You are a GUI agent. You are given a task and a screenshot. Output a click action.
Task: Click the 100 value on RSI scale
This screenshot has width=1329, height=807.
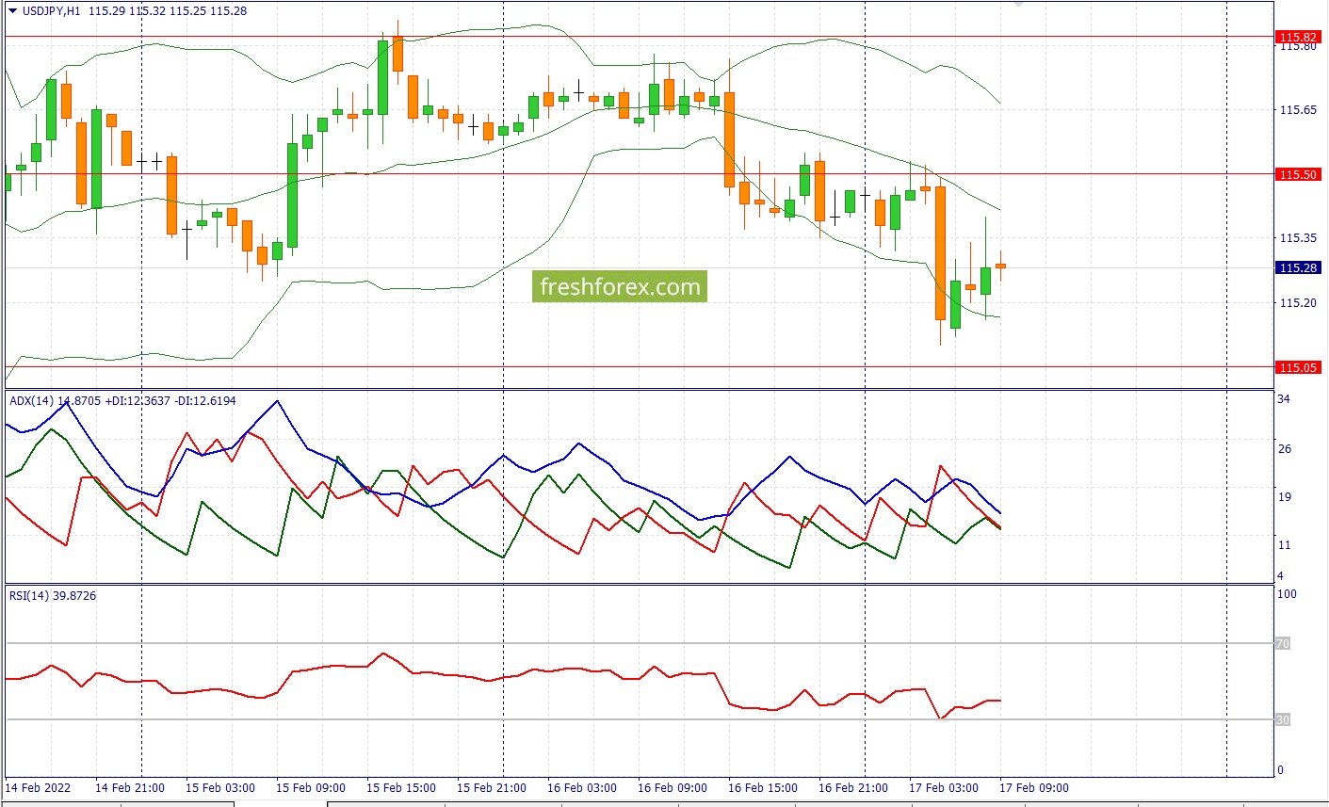click(1287, 594)
